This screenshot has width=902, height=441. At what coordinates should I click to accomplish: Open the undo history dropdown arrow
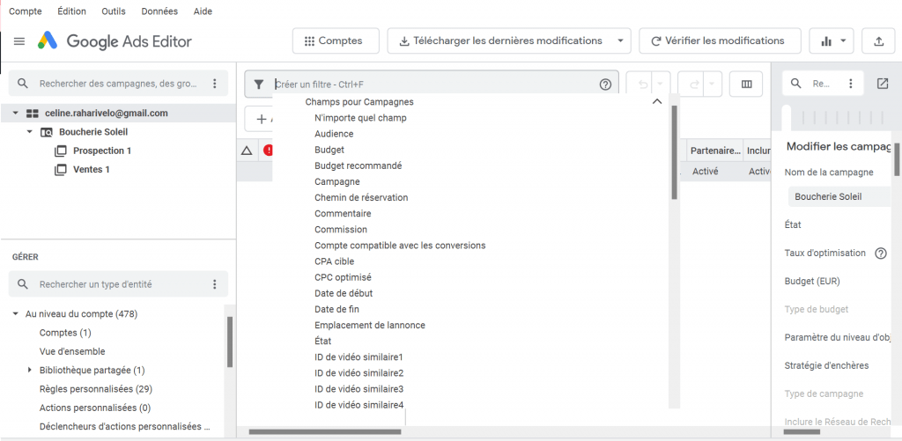pyautogui.click(x=661, y=85)
